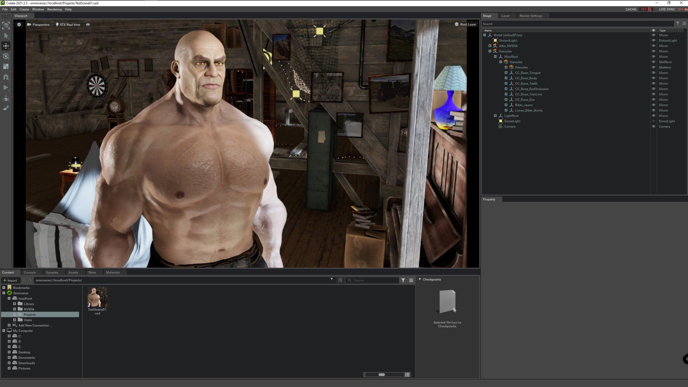Bookmark the current Content path
This screenshot has height=387, width=688.
[340, 280]
